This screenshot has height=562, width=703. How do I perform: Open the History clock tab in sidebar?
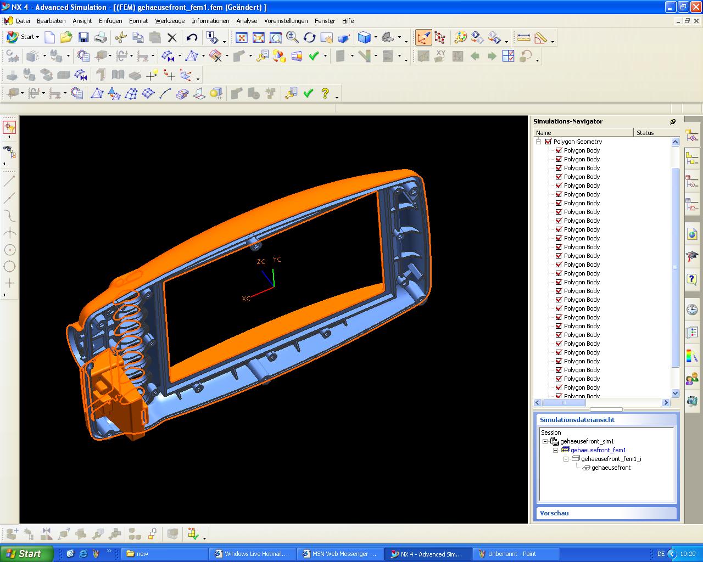pyautogui.click(x=692, y=310)
